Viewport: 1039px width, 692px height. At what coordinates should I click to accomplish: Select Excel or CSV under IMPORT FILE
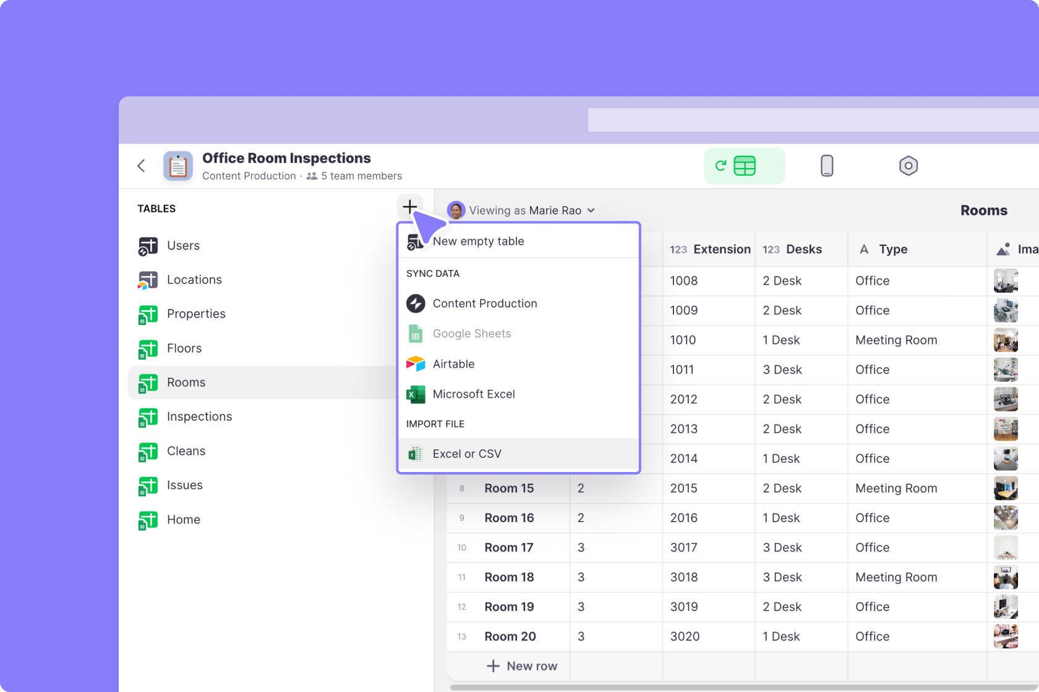(468, 454)
